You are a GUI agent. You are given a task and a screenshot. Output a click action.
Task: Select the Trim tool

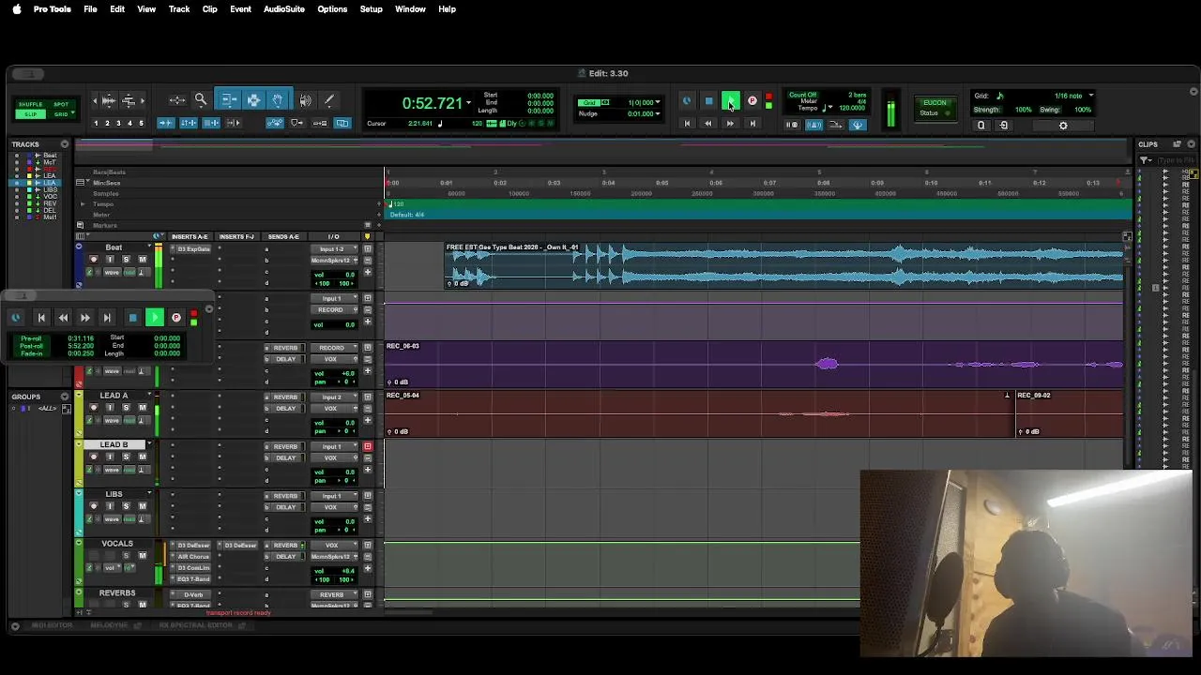230,100
